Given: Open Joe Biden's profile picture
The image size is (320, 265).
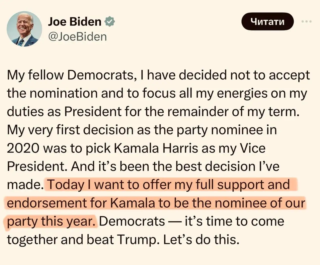Looking at the screenshot, I should 24,29.
